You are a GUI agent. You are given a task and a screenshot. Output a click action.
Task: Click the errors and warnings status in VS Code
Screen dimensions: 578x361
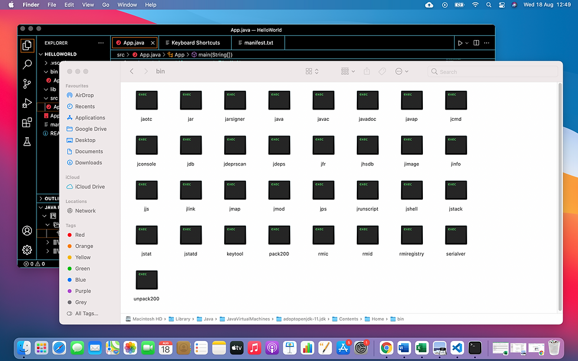coord(34,264)
